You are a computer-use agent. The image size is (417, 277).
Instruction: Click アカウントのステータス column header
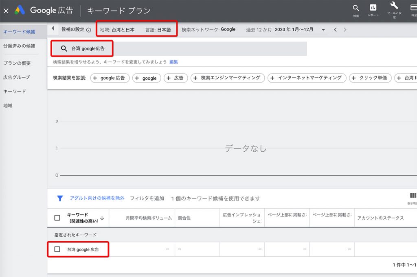(x=380, y=218)
